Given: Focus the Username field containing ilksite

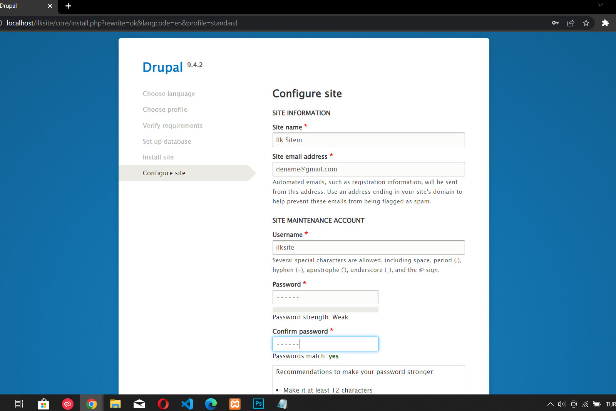Looking at the screenshot, I should pos(368,247).
